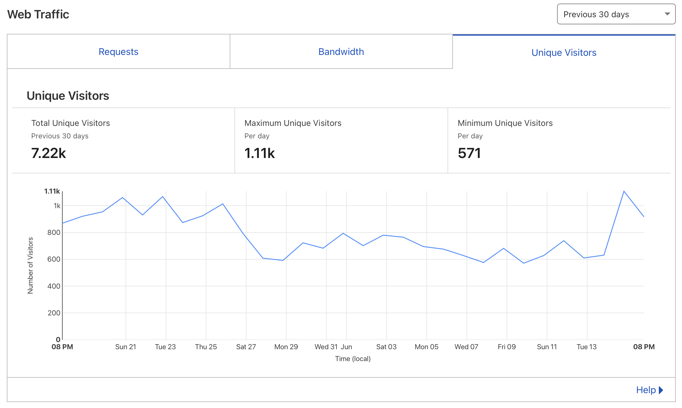Click the arrow icon next to Help
This screenshot has height=408, width=682.
click(661, 390)
